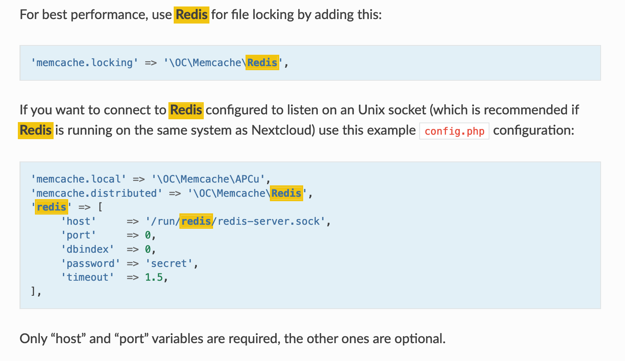Click highlighted Redis before 'is running on'
Screen dimensions: 625x361
tap(36, 131)
